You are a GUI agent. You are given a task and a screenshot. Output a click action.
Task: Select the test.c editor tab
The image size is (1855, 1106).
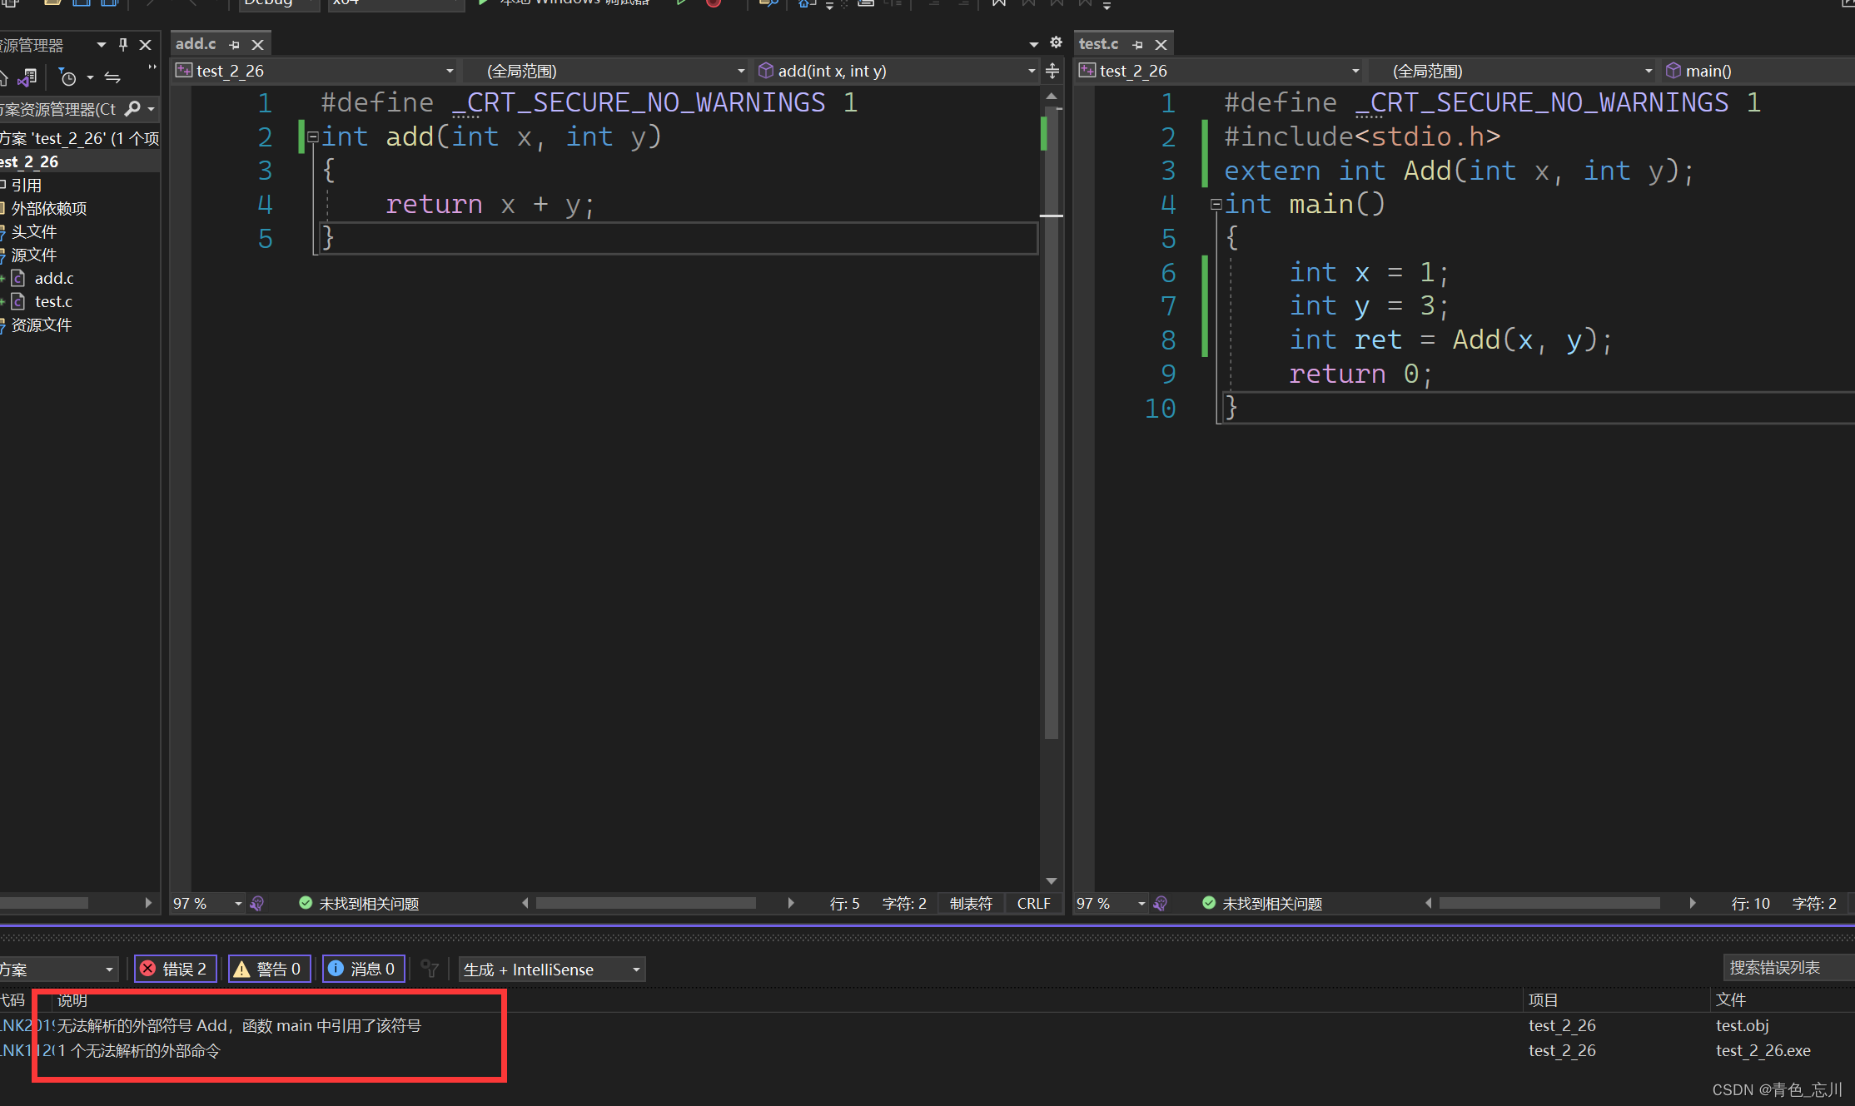point(1098,44)
